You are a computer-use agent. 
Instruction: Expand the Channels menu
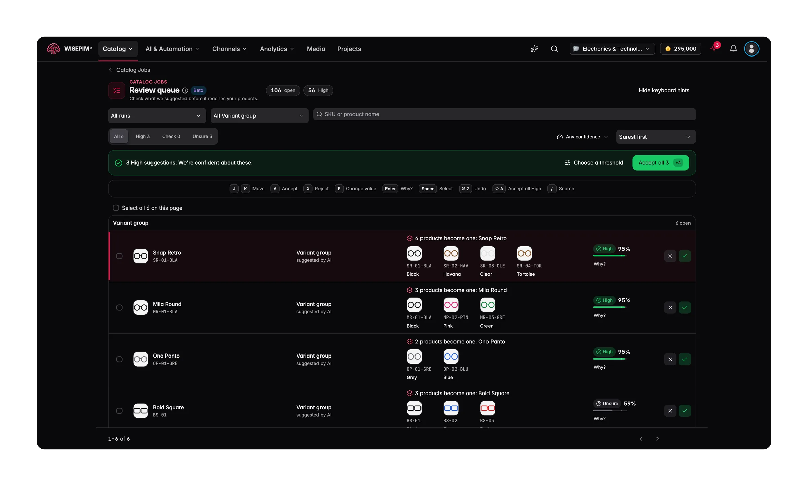pyautogui.click(x=229, y=49)
